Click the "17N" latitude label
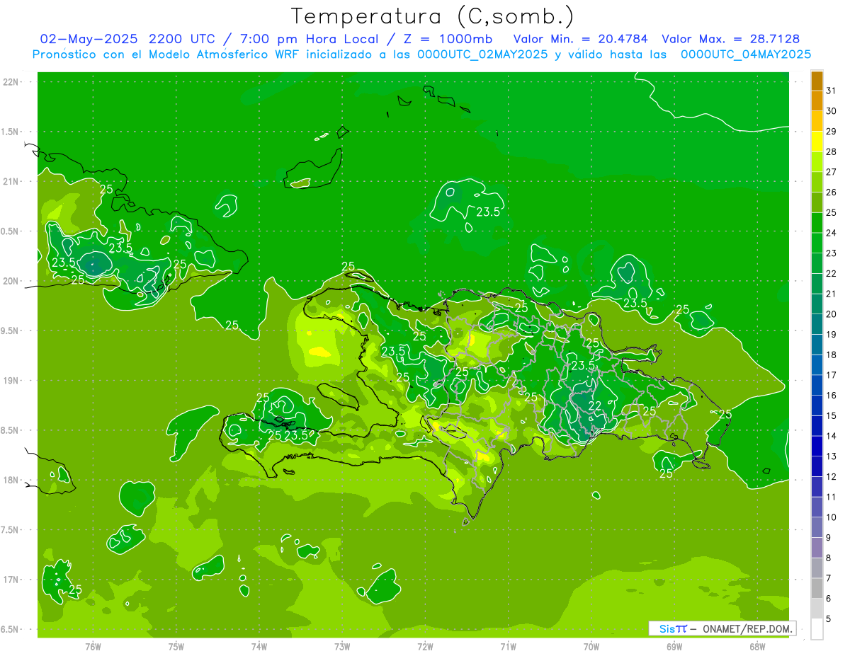The image size is (850, 656). [x=12, y=580]
